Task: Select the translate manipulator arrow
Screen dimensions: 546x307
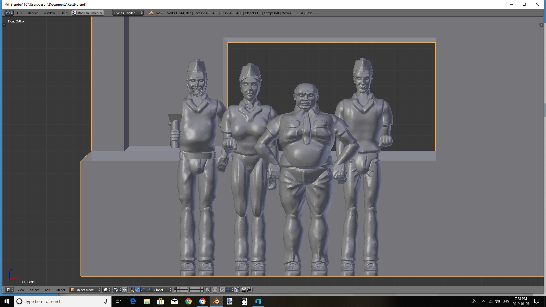Action: coord(137,290)
